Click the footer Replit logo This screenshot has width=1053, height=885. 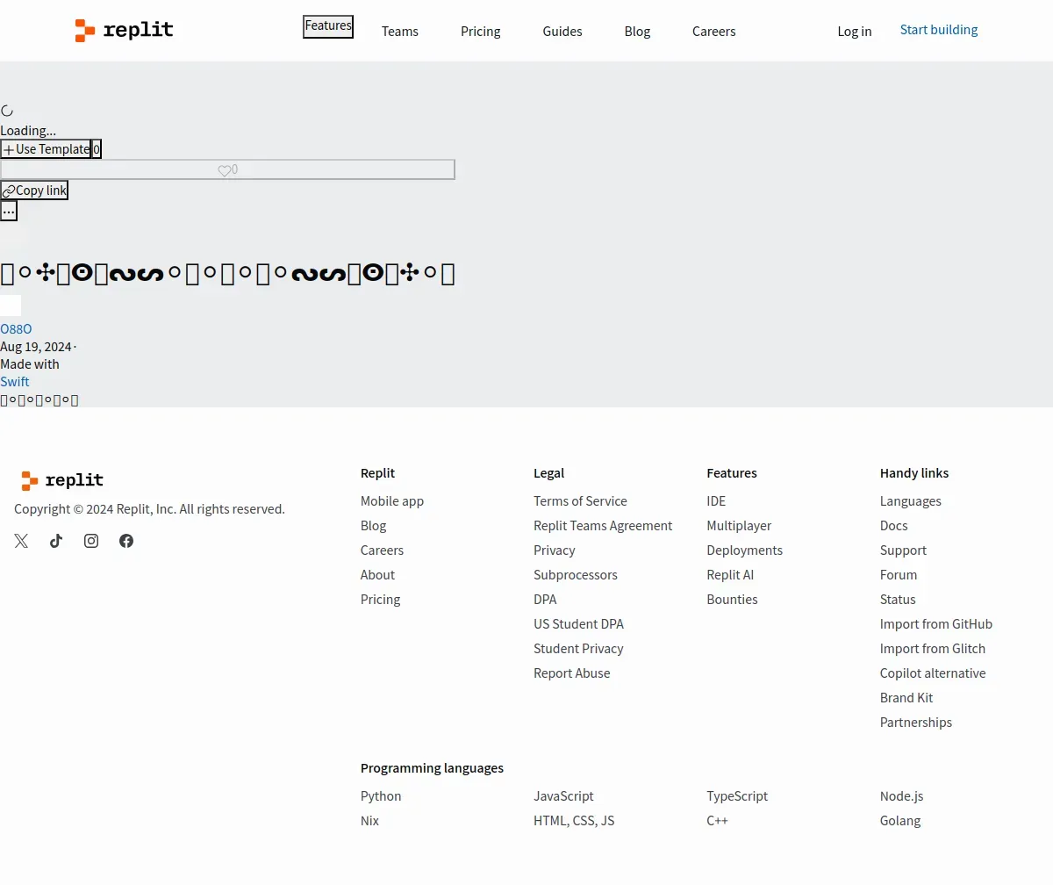[x=62, y=480]
